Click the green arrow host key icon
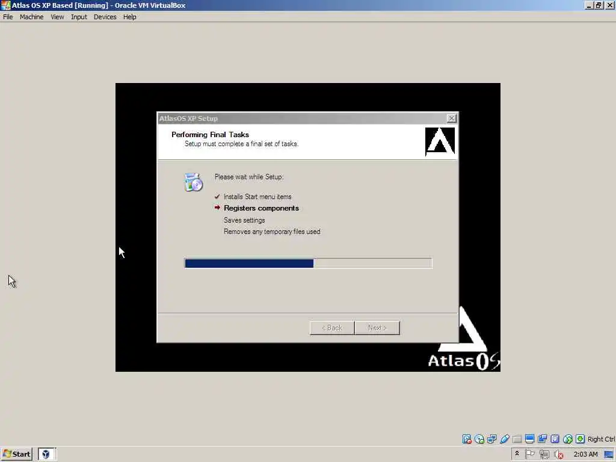This screenshot has height=462, width=616. tap(581, 439)
